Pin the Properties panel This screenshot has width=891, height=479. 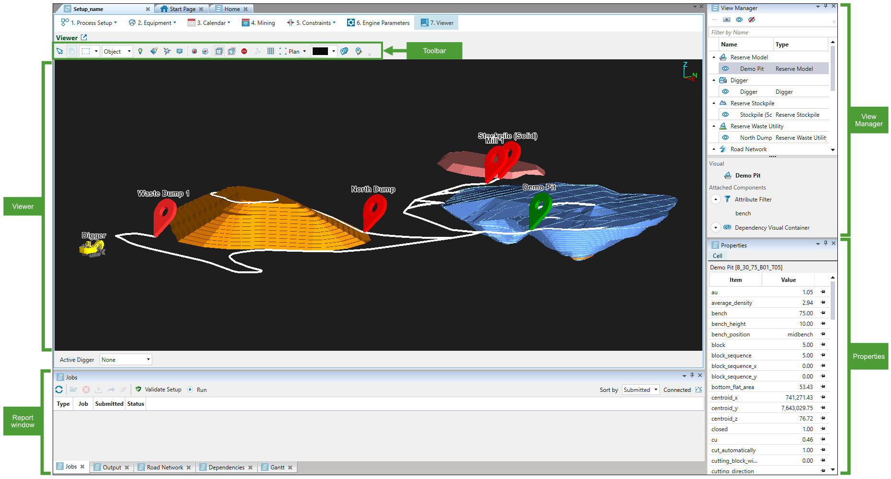click(x=825, y=243)
